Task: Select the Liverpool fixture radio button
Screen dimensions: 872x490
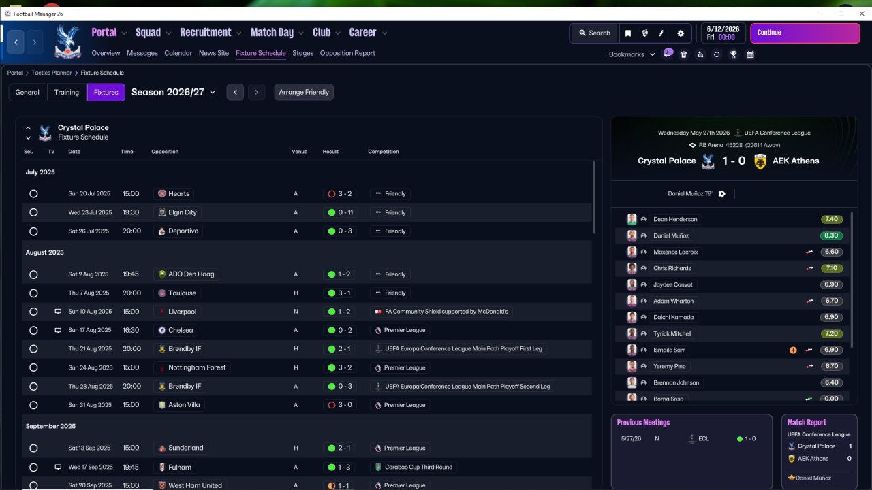Action: [33, 312]
